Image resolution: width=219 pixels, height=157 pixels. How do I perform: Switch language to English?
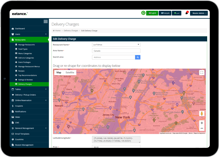[x=152, y=13]
